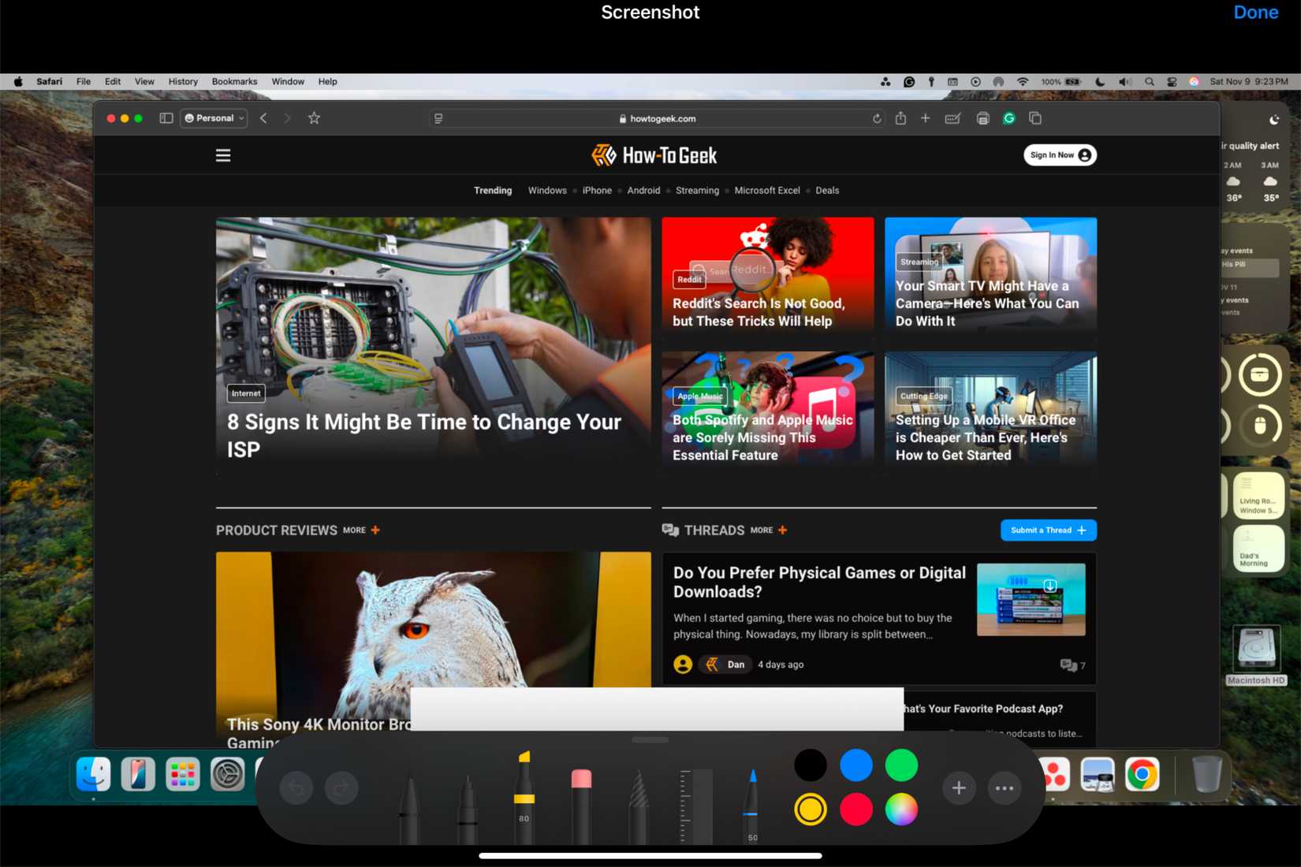This screenshot has height=867, width=1301.
Task: Select the yellow highlighter tool
Action: tap(524, 796)
